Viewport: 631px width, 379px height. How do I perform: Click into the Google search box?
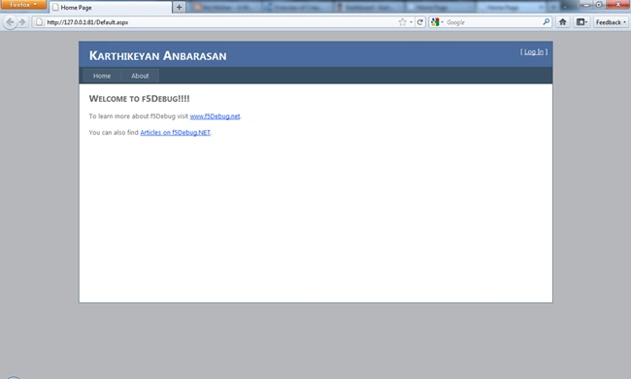[x=493, y=22]
